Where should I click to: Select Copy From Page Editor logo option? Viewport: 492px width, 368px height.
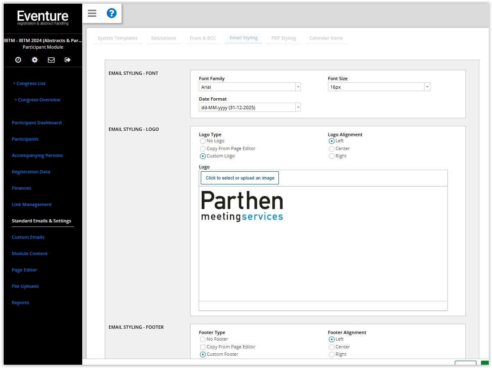(x=203, y=149)
